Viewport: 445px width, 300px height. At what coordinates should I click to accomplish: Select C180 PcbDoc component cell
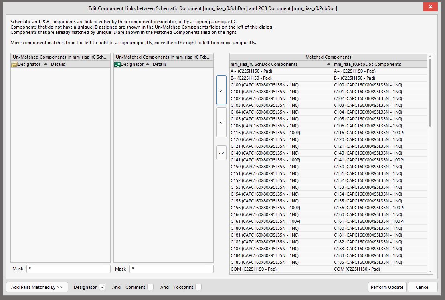pyautogui.click(x=380, y=228)
